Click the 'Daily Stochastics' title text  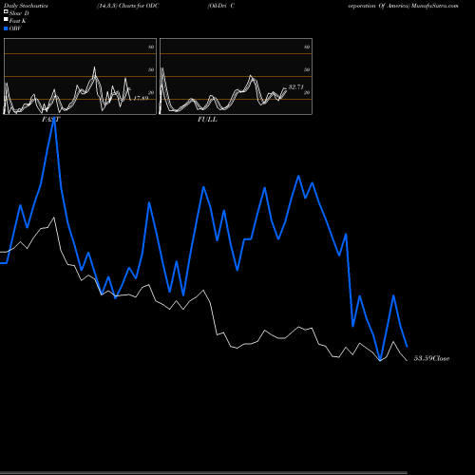(26, 6)
